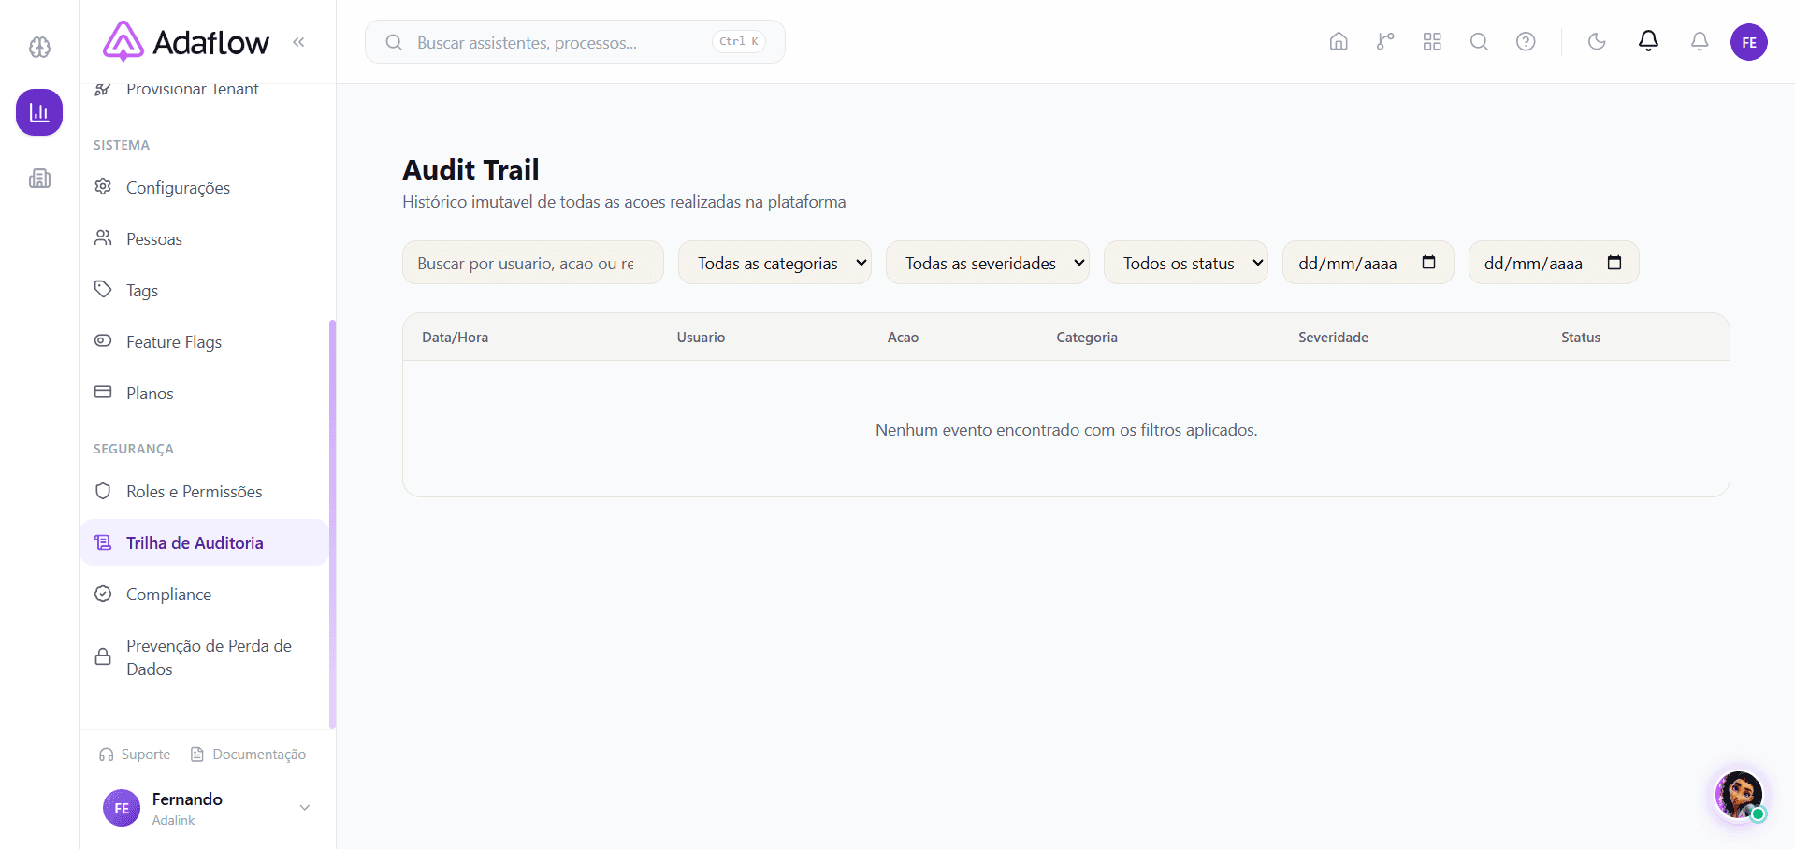Open Todos os status dropdown
The height and width of the screenshot is (849, 1795).
[x=1186, y=263]
